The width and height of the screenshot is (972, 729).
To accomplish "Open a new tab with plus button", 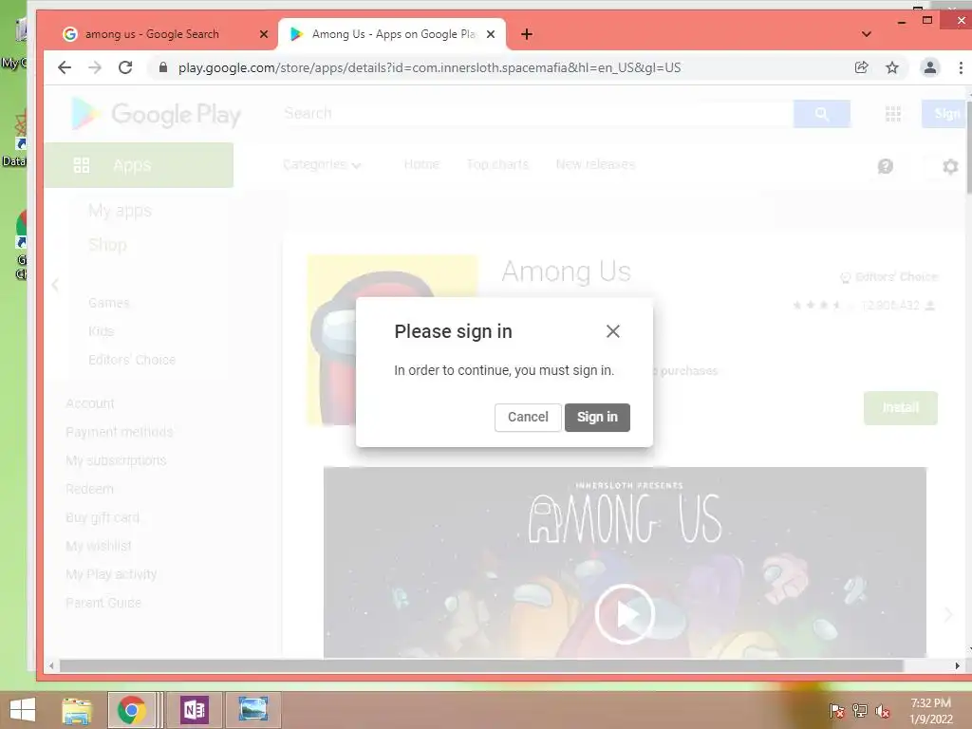I will point(526,34).
